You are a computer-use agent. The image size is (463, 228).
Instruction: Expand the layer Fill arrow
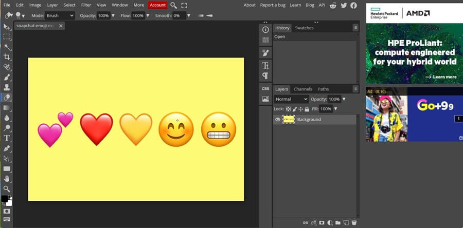pyautogui.click(x=335, y=109)
